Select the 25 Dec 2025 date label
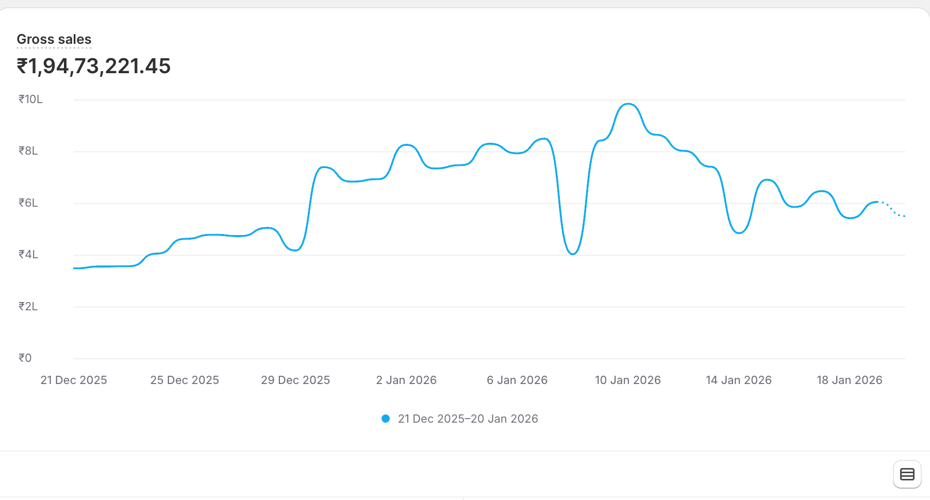This screenshot has width=930, height=500. pyautogui.click(x=185, y=380)
